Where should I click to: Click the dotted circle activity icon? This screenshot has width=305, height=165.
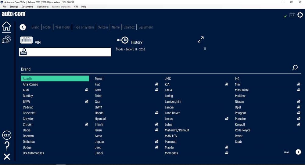click(300, 15)
